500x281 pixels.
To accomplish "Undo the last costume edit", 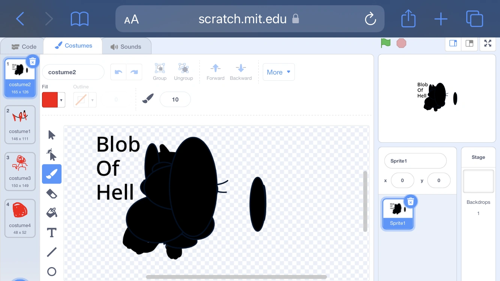I will coord(118,72).
